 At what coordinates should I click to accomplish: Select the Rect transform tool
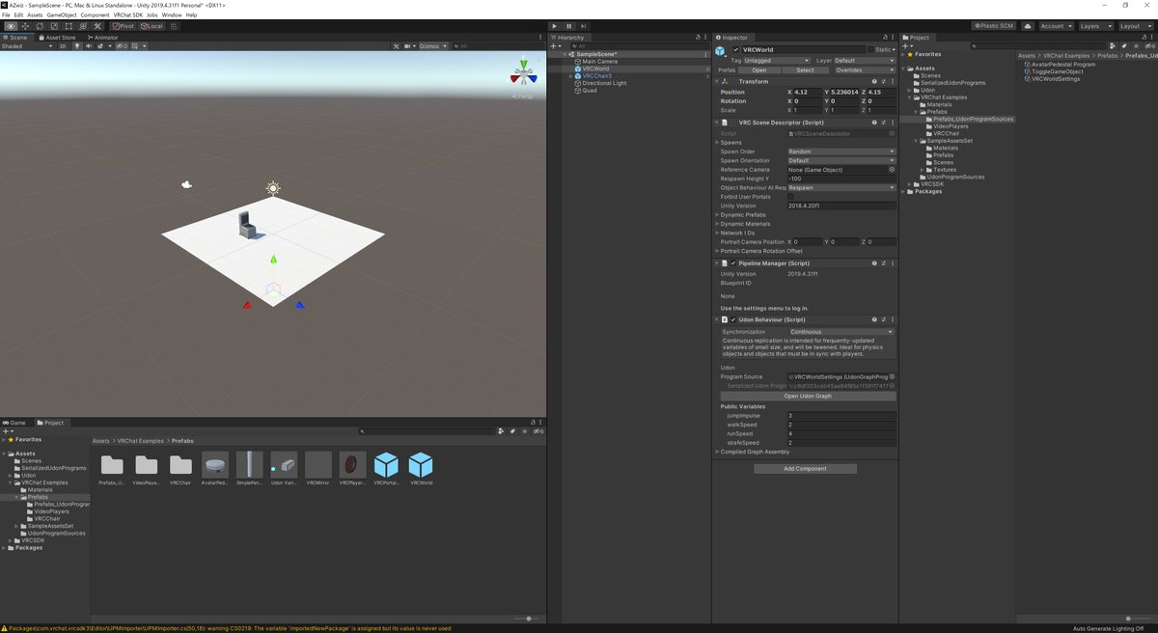[x=69, y=26]
